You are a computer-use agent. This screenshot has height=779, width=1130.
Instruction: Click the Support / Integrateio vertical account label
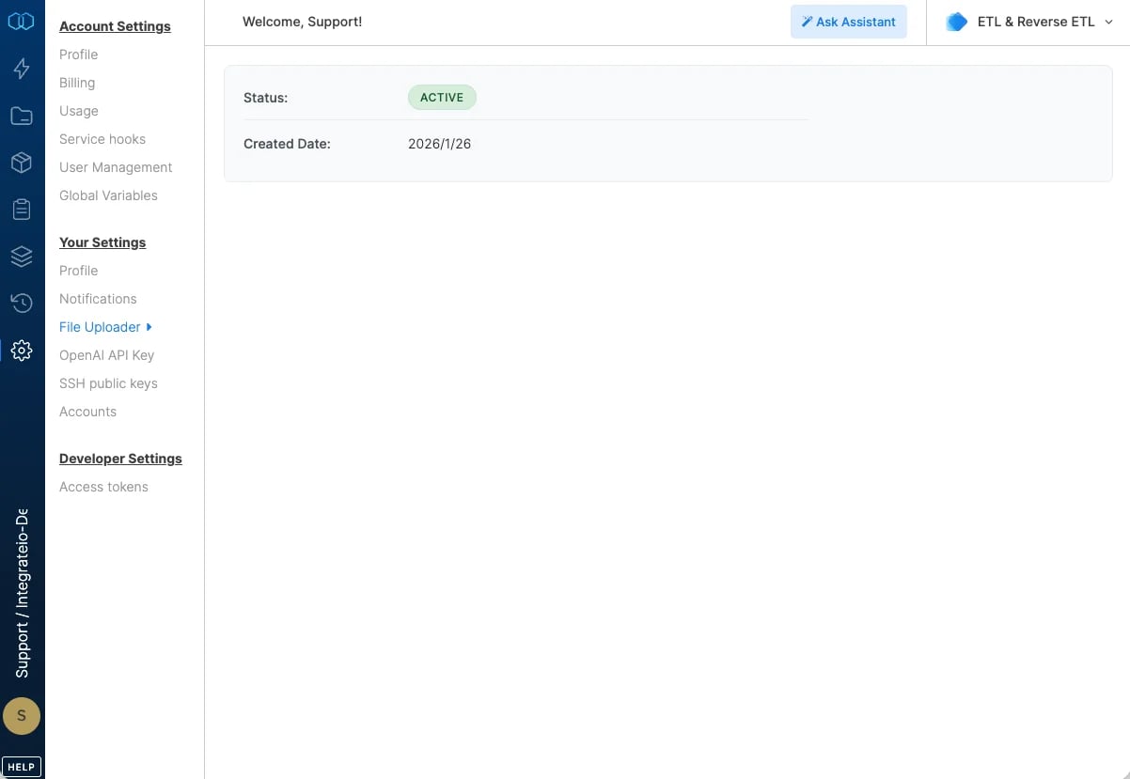pos(22,594)
